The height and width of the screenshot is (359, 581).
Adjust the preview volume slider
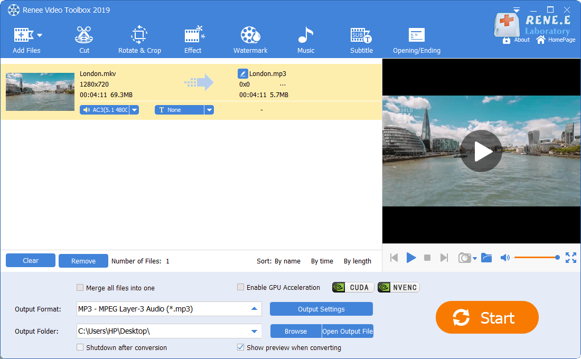tap(536, 258)
